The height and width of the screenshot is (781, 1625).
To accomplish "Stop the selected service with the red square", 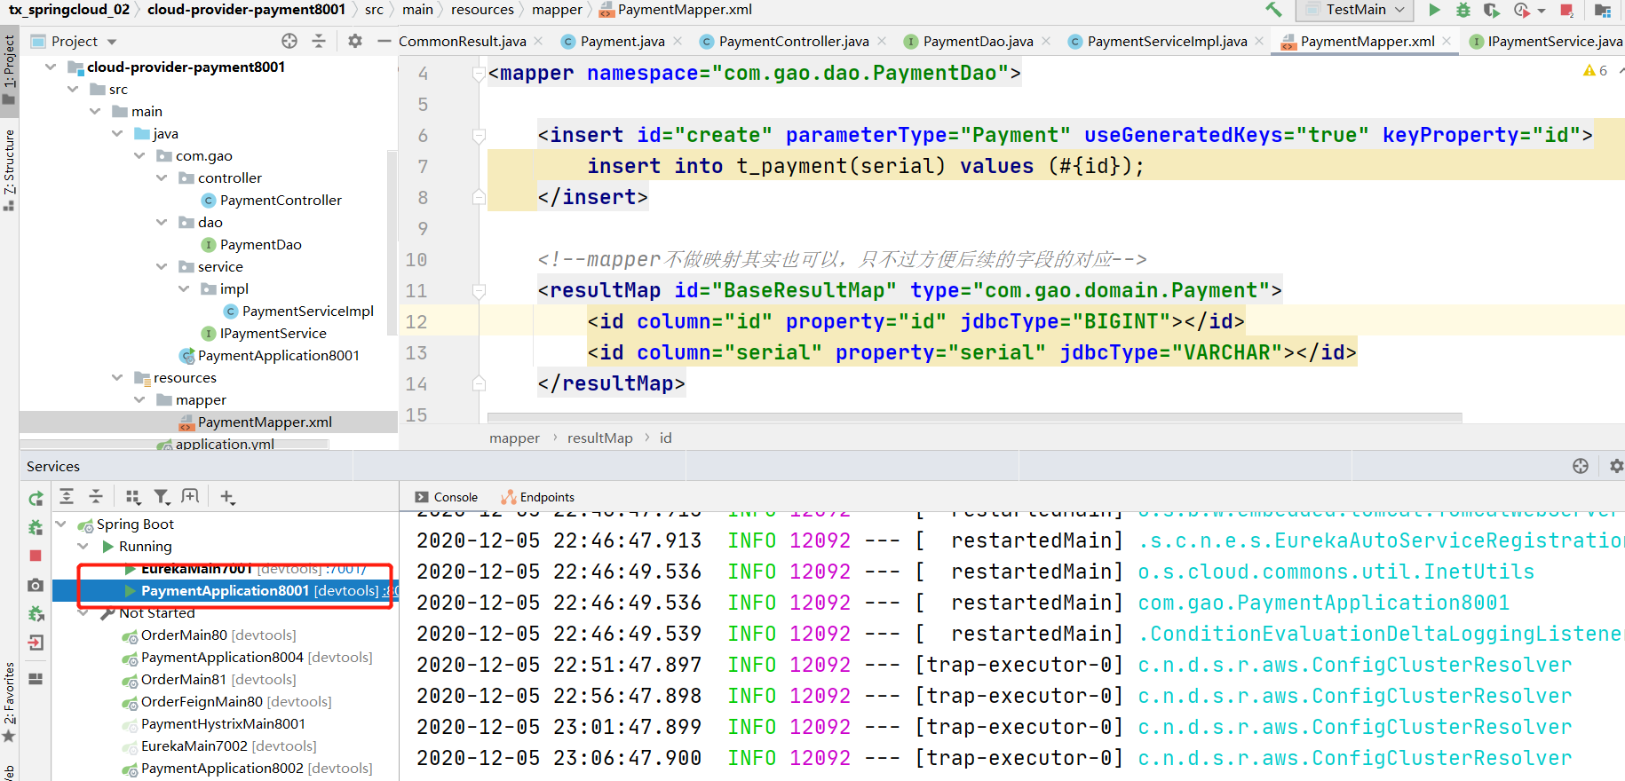I will click(36, 556).
